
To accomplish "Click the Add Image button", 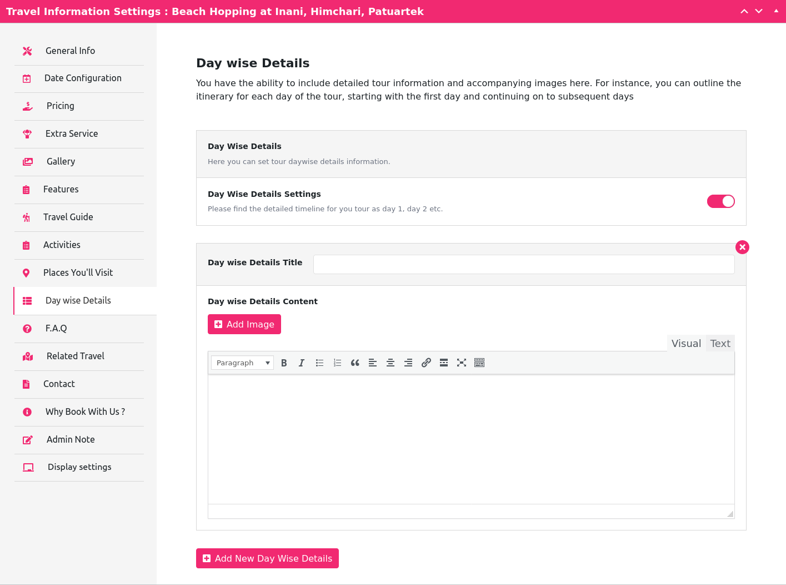I will pos(244,324).
